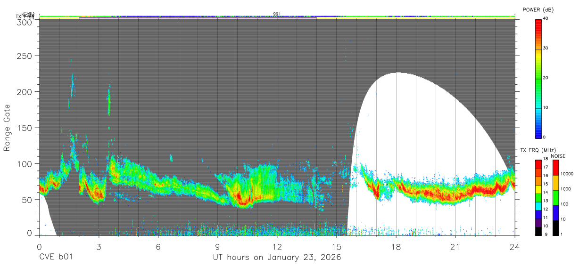Select the 40 tick on power colorbar
The height and width of the screenshot is (267, 579).
coord(546,18)
